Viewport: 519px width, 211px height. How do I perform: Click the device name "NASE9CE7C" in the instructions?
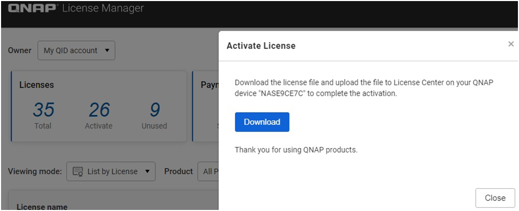point(282,94)
